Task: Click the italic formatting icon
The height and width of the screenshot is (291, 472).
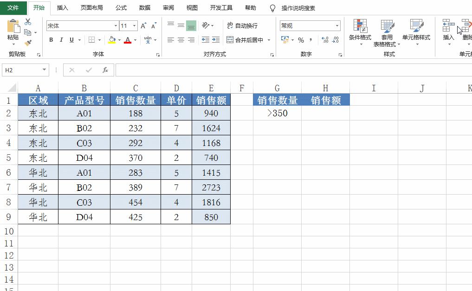Action: click(62, 40)
